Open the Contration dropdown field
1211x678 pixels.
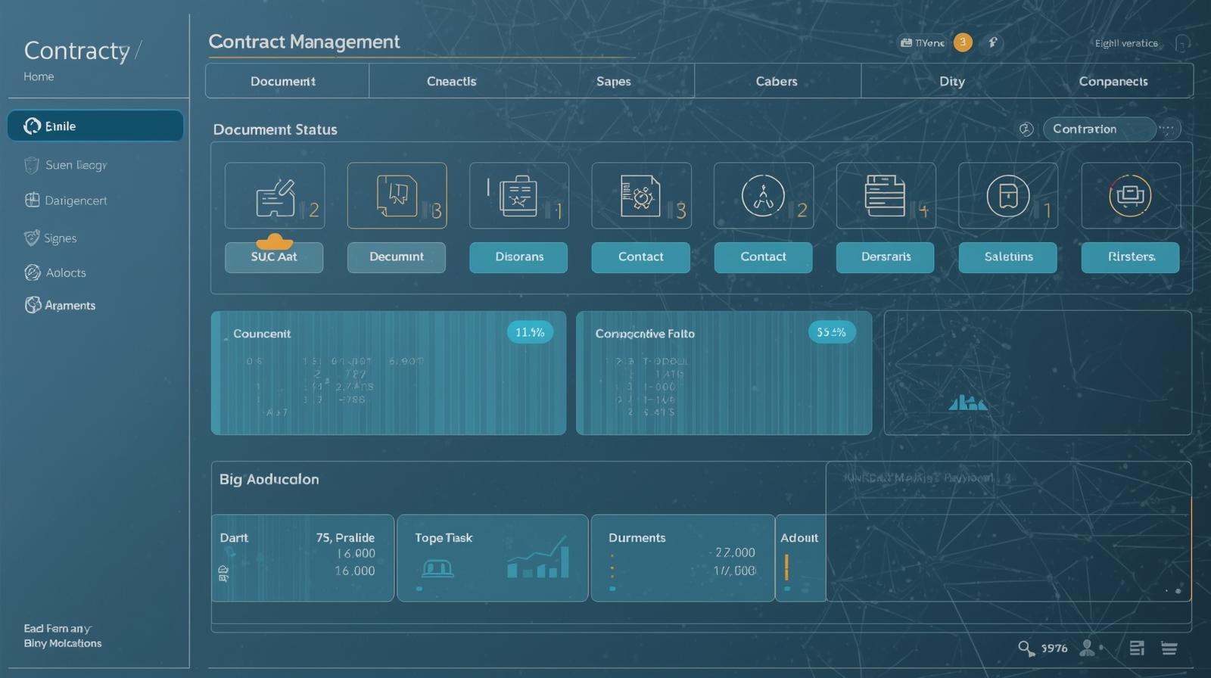coord(1098,129)
